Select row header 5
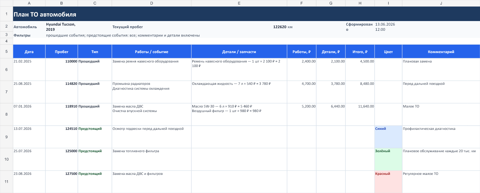Image resolution: width=480 pixels, height=193 pixels. [6, 51]
